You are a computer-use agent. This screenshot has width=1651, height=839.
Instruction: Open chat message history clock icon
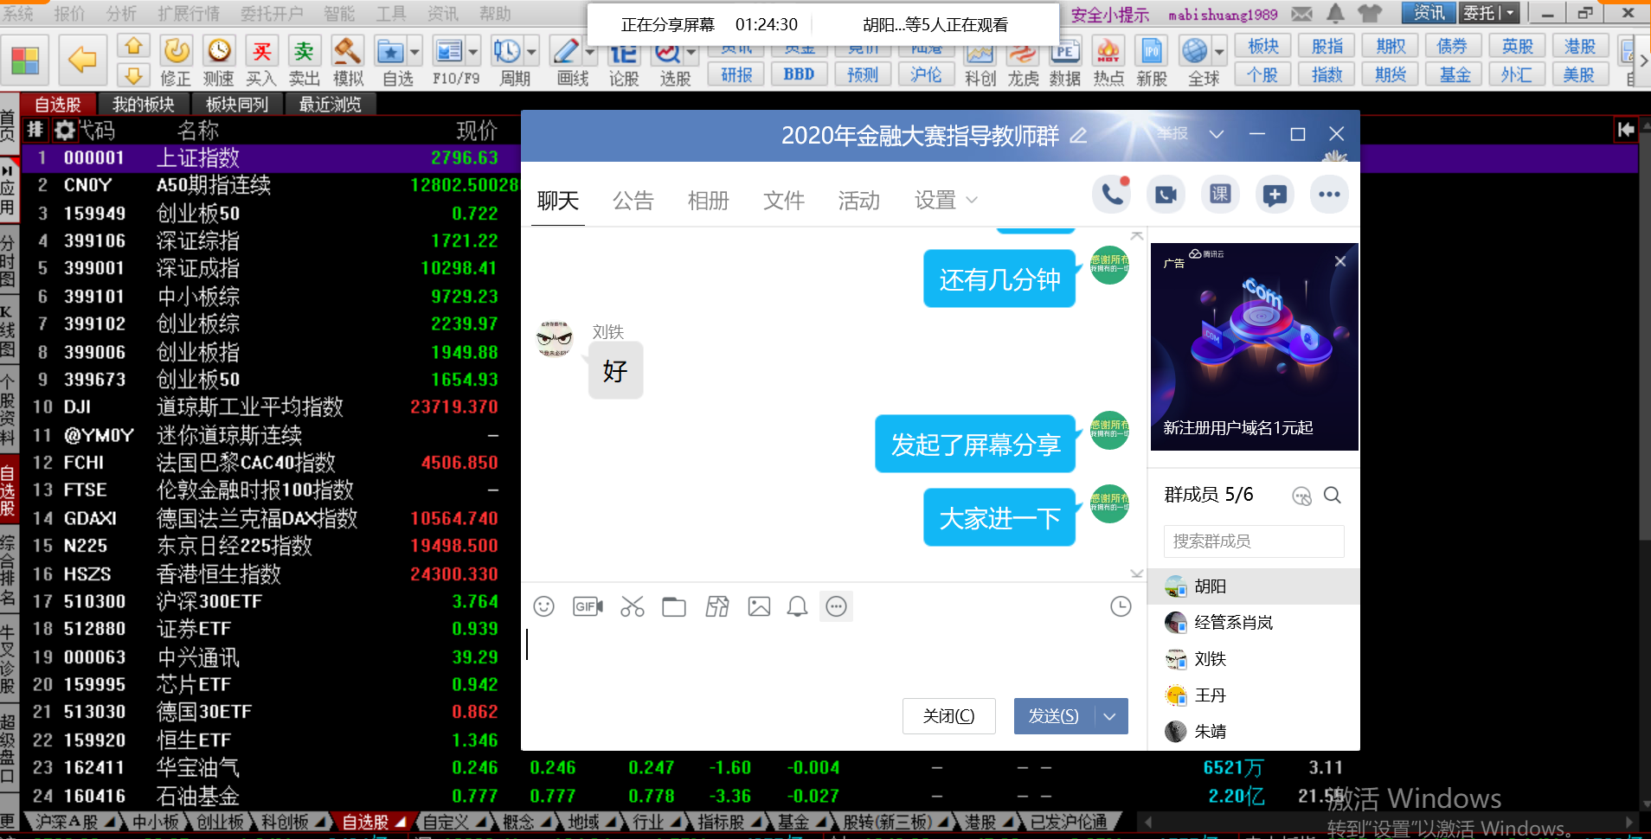[1121, 607]
